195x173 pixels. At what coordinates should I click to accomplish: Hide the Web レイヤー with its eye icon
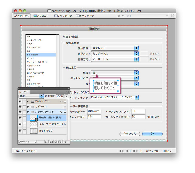point(20,101)
